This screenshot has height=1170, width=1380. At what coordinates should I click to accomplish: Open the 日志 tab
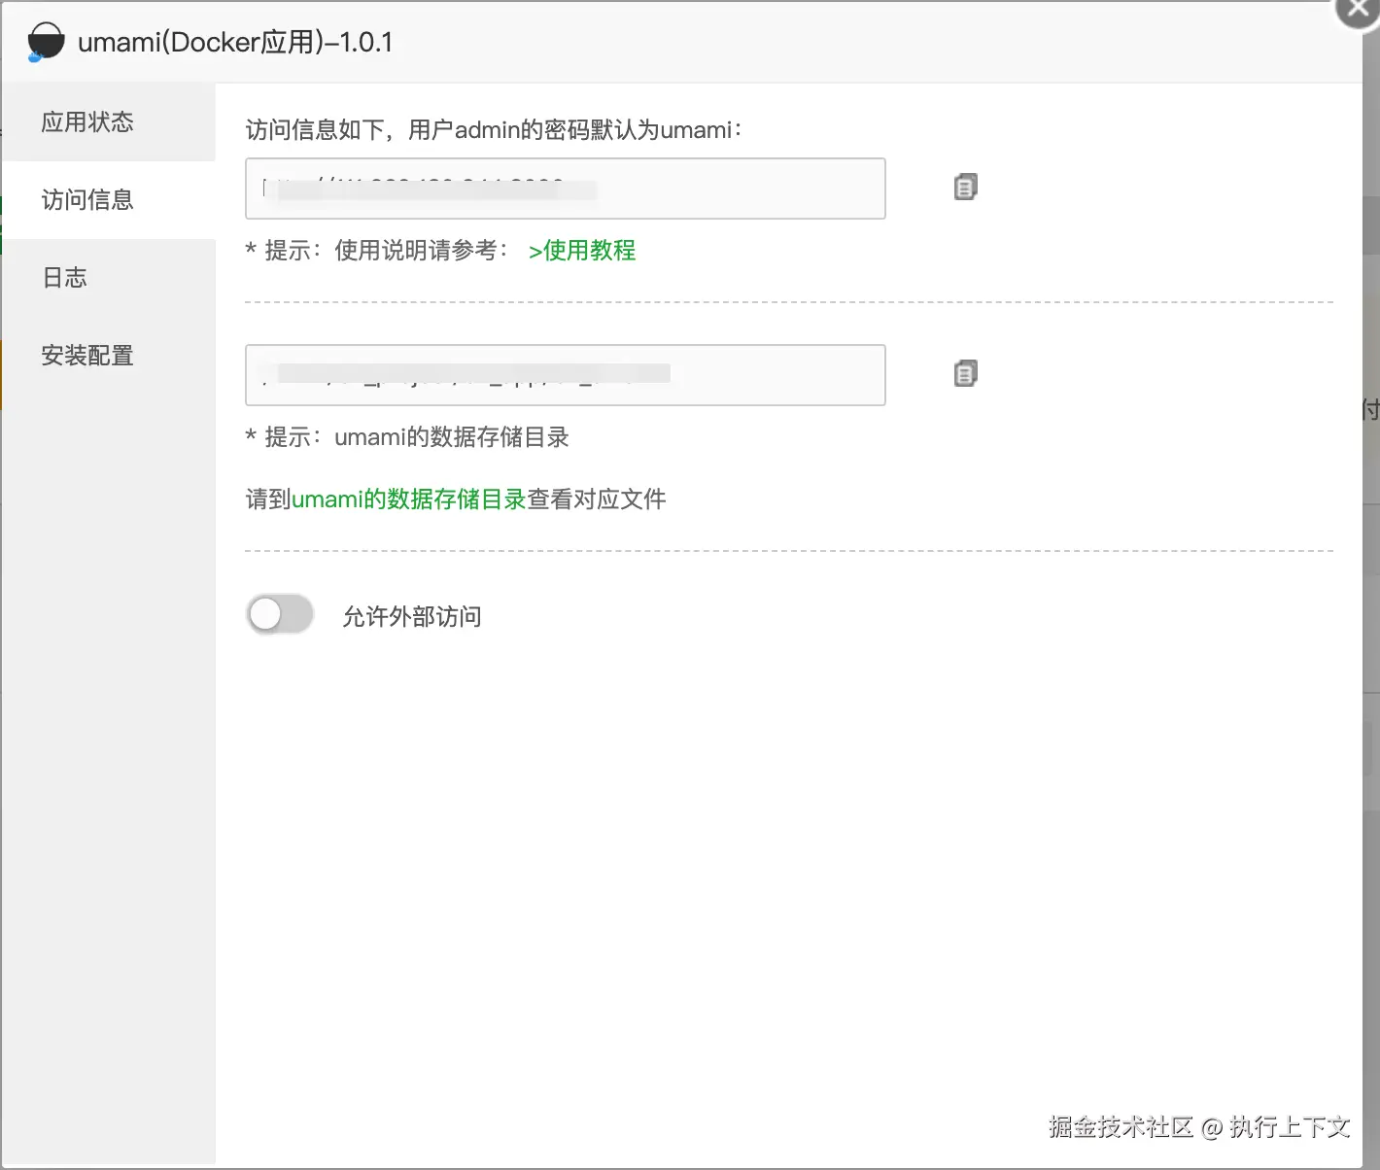click(108, 278)
